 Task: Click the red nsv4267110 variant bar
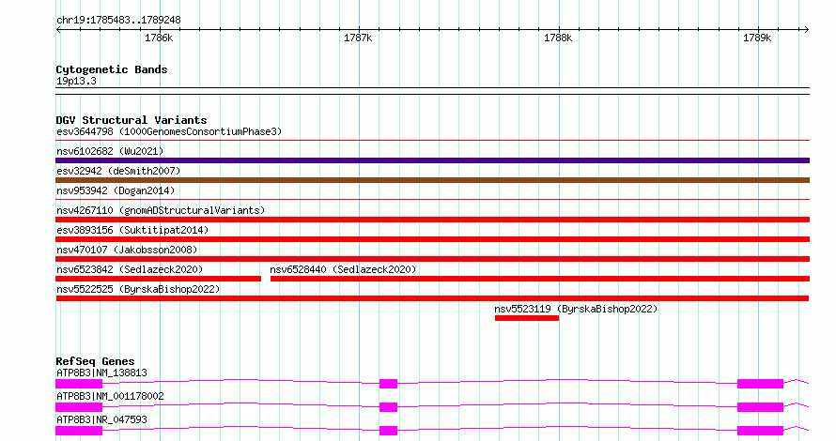pos(432,220)
